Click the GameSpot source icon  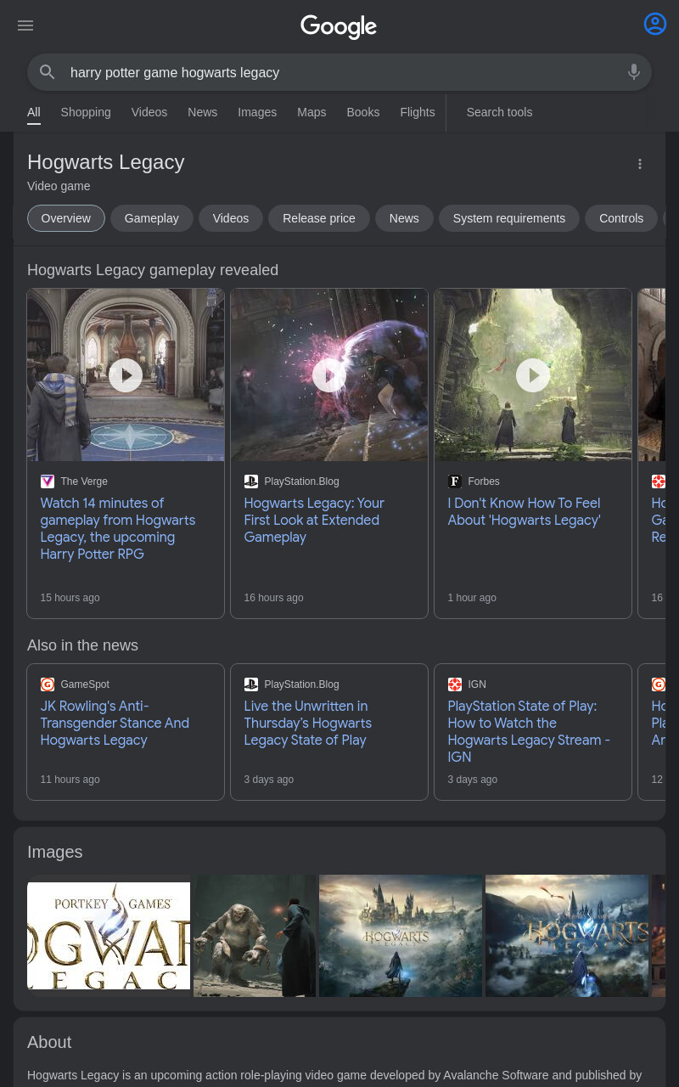(x=48, y=684)
